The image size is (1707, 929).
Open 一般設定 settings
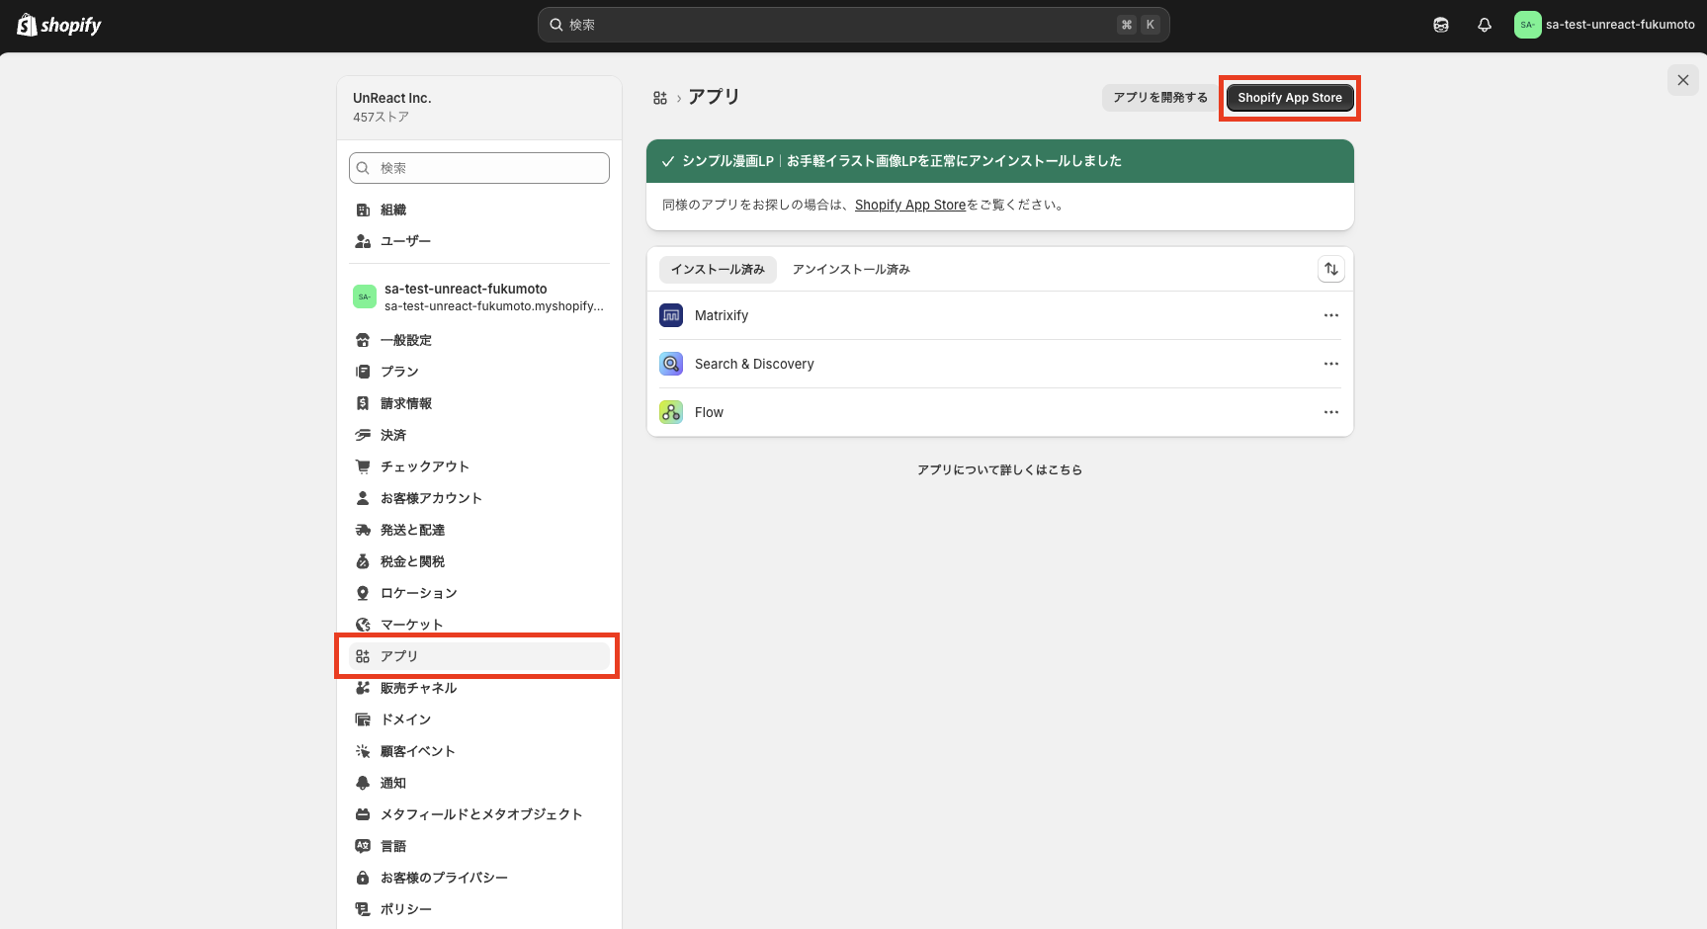[x=479, y=340]
